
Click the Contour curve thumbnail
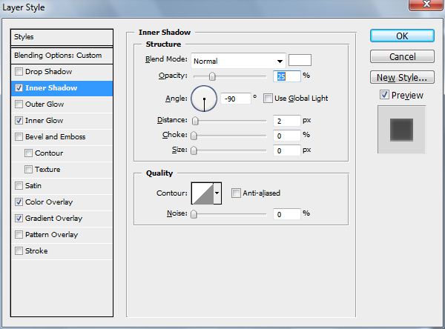[x=202, y=193]
